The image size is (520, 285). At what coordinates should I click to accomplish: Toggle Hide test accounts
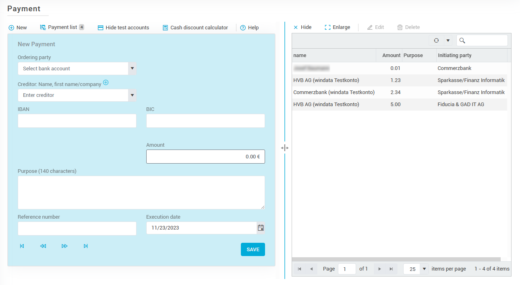click(123, 28)
